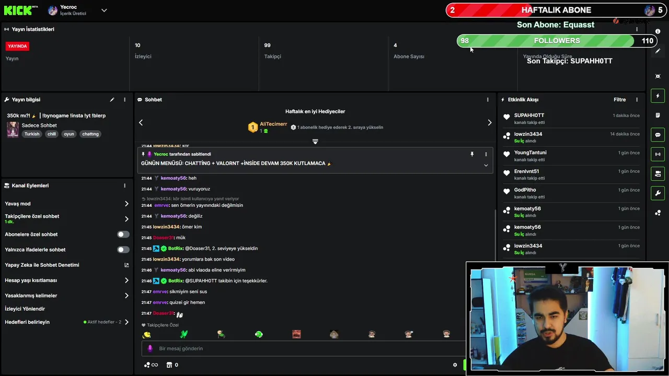The width and height of the screenshot is (669, 376).
Task: Click the YAYINDA live badge
Action: (x=17, y=46)
